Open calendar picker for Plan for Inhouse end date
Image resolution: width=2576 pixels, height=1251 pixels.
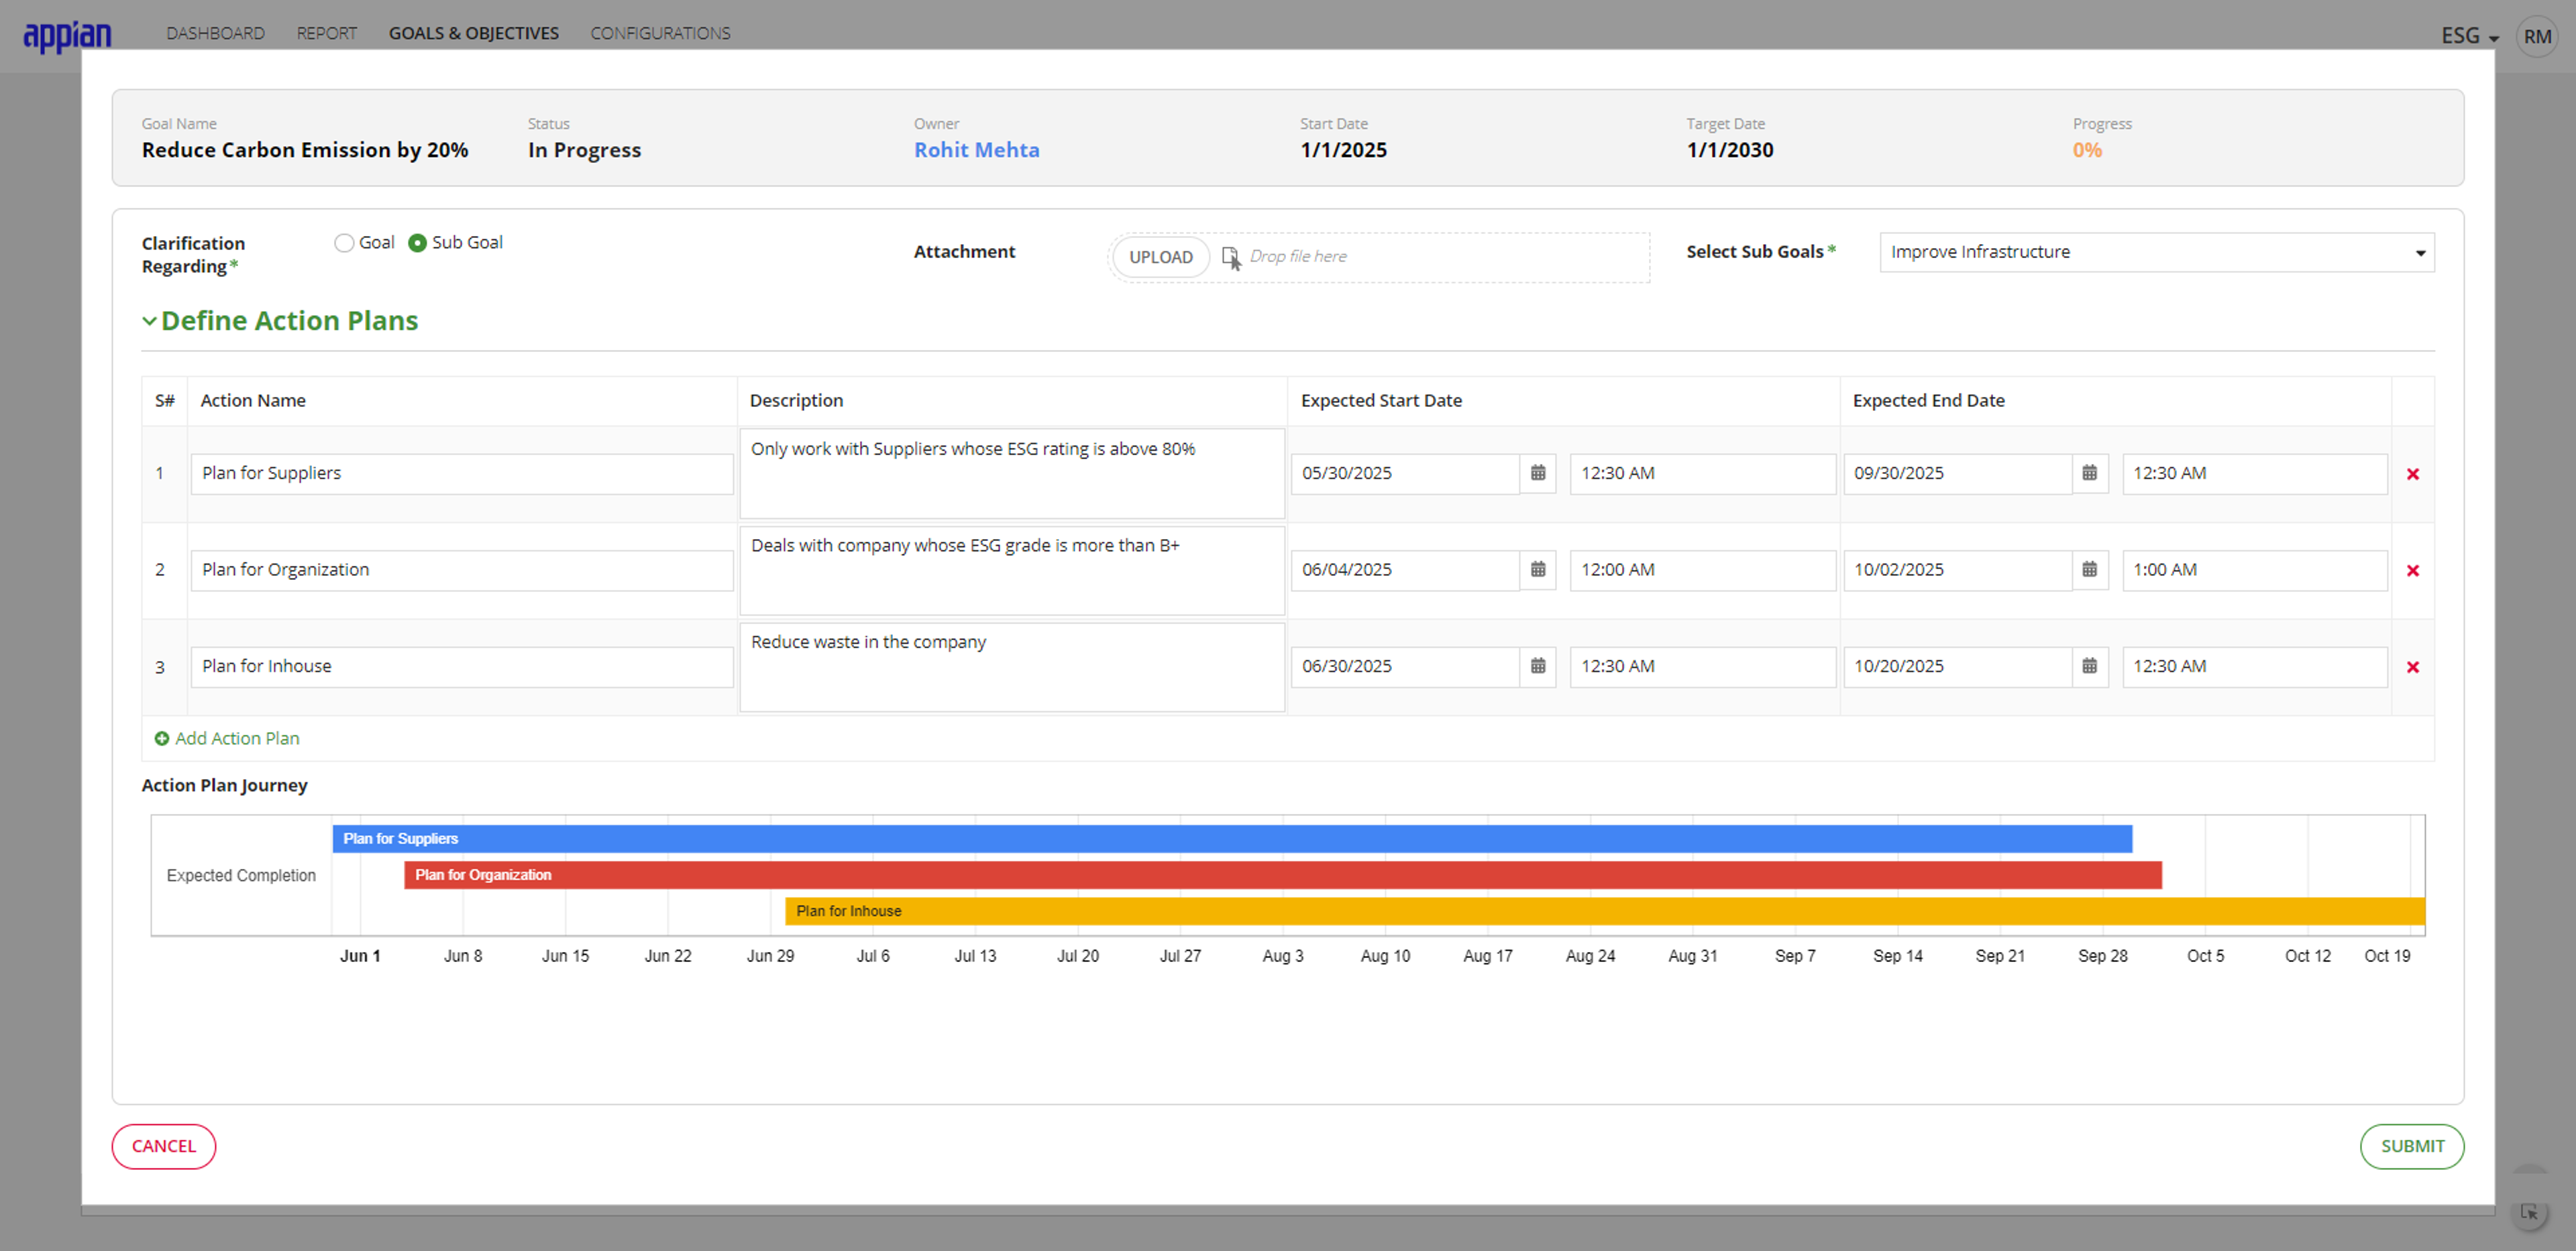[x=2090, y=666]
